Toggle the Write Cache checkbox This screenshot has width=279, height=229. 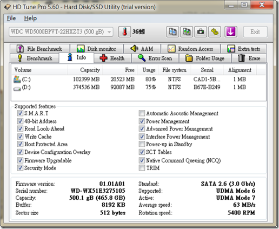coord(20,136)
